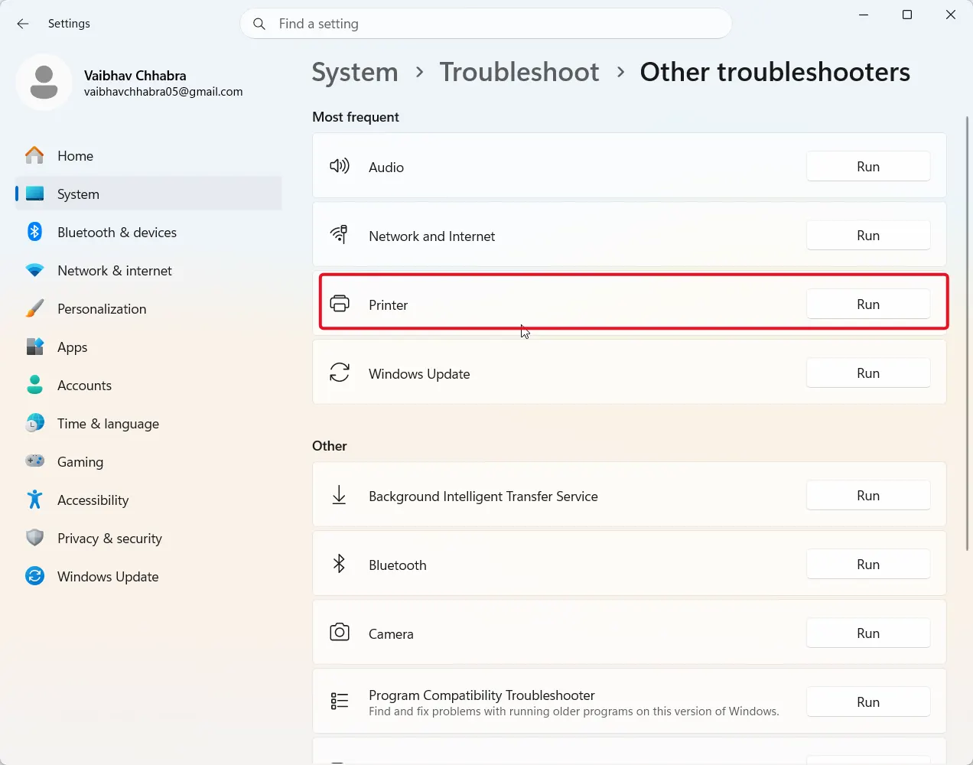Run the Bluetooth troubleshooter
The height and width of the screenshot is (765, 973).
coord(868,564)
